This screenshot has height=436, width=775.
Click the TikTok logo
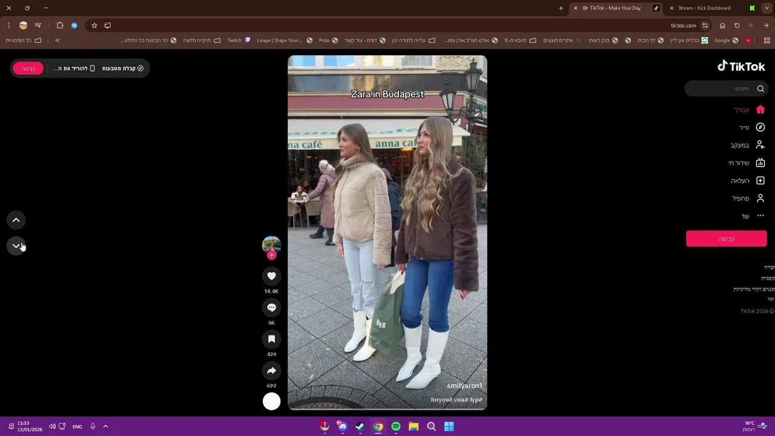[x=741, y=67]
